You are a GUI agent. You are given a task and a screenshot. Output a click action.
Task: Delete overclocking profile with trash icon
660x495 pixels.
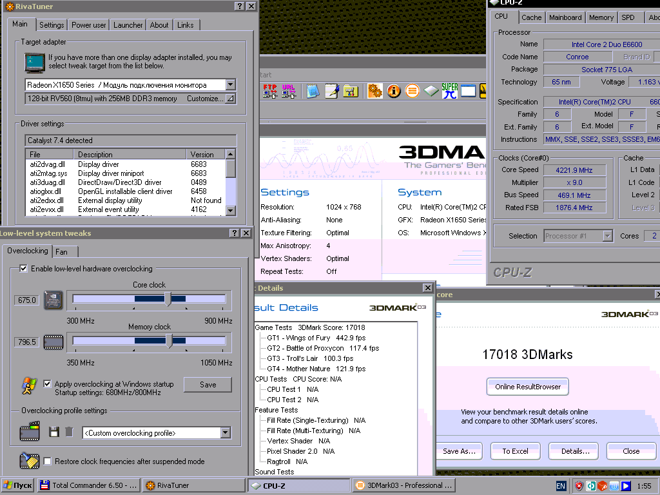69,432
